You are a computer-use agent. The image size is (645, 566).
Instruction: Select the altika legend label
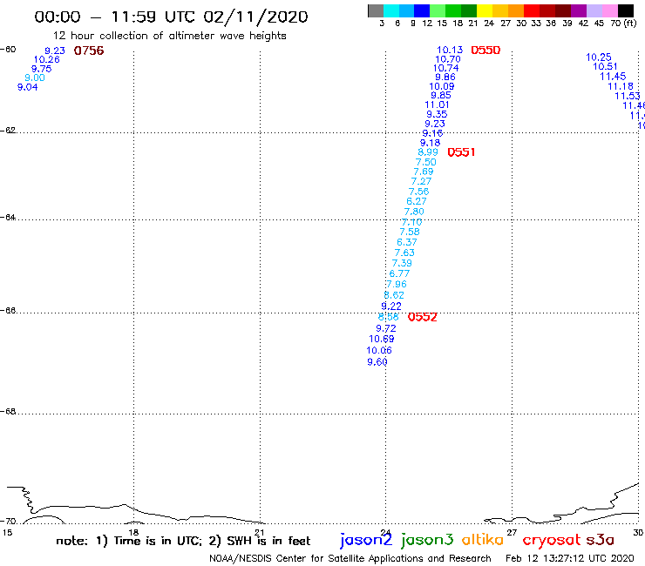pyautogui.click(x=482, y=539)
